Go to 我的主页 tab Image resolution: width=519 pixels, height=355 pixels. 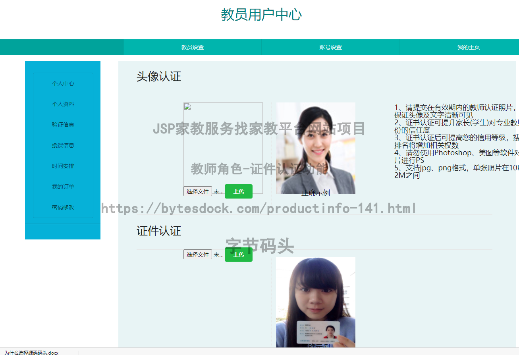(468, 47)
